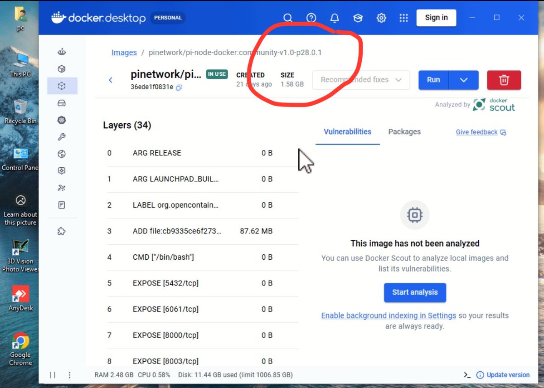Open Enable background indexing in Settings link
This screenshot has width=544, height=388.
[x=389, y=315]
